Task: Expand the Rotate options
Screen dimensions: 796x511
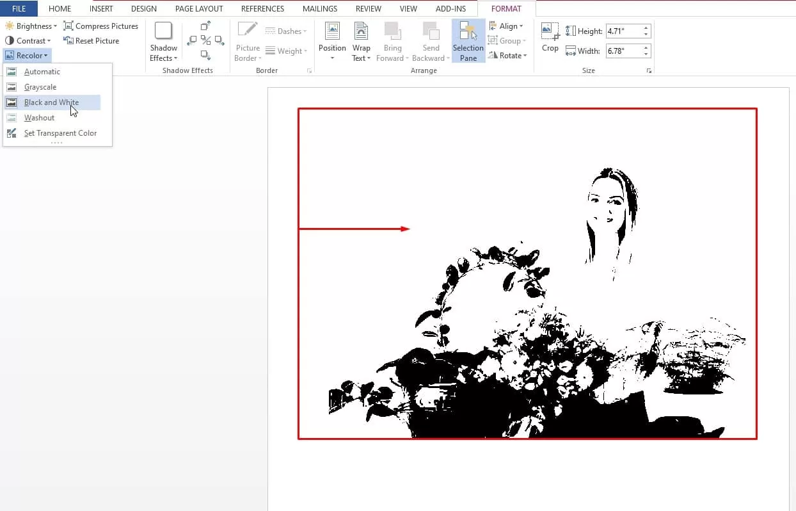Action: coord(507,56)
